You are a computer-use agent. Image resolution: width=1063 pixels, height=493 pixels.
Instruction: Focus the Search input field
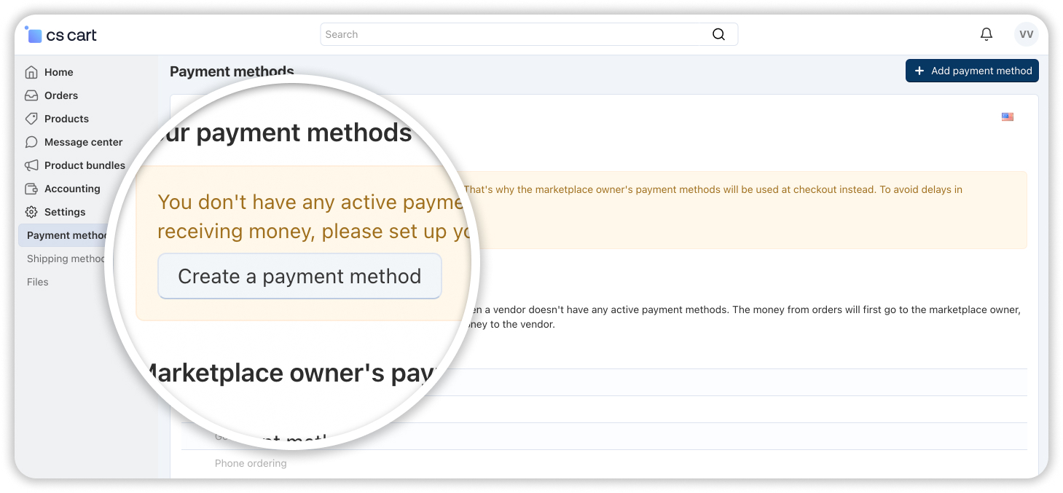click(510, 34)
